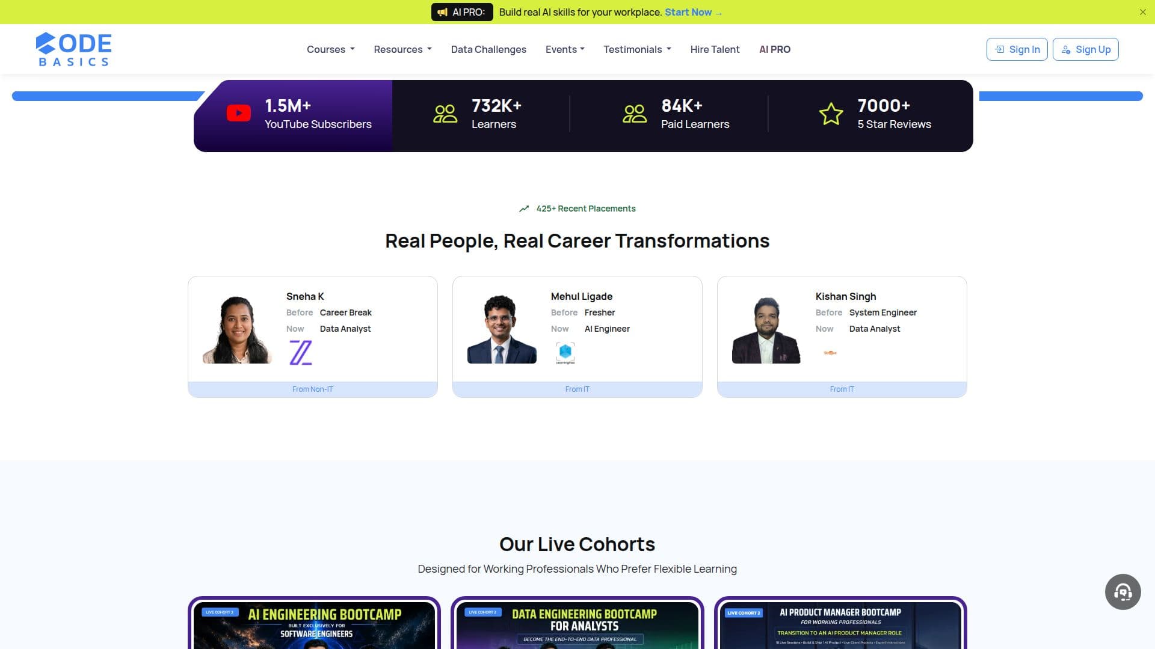Click Mehul Ligade's company logo
This screenshot has height=649, width=1155.
click(565, 353)
